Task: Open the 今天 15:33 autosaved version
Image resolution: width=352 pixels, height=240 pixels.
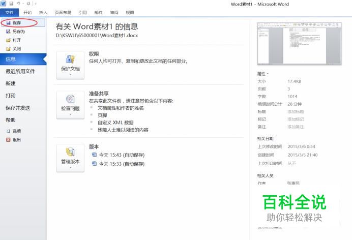Action: point(119,164)
